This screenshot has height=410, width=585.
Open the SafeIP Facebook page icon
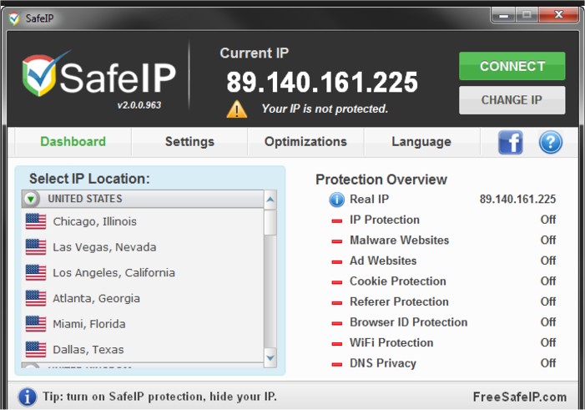click(x=510, y=142)
